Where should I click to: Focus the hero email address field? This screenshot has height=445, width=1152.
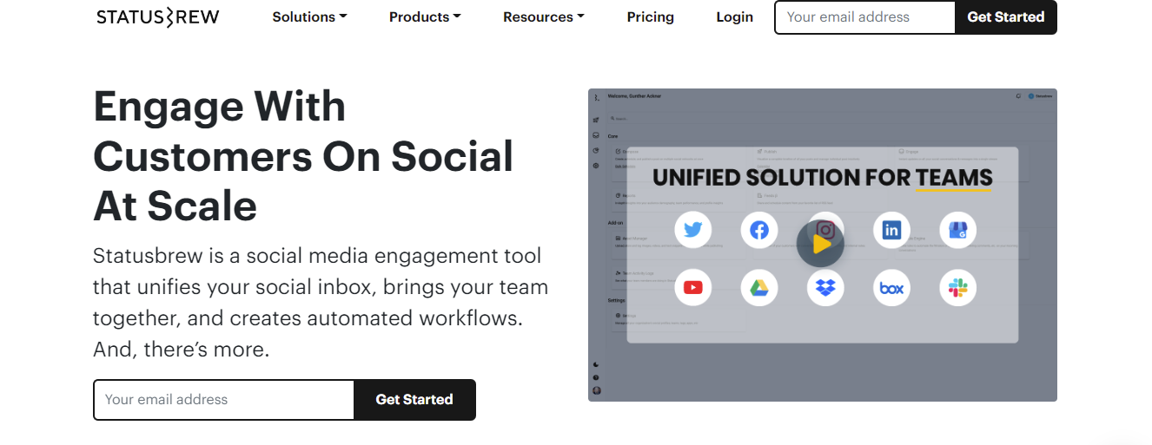coord(224,400)
